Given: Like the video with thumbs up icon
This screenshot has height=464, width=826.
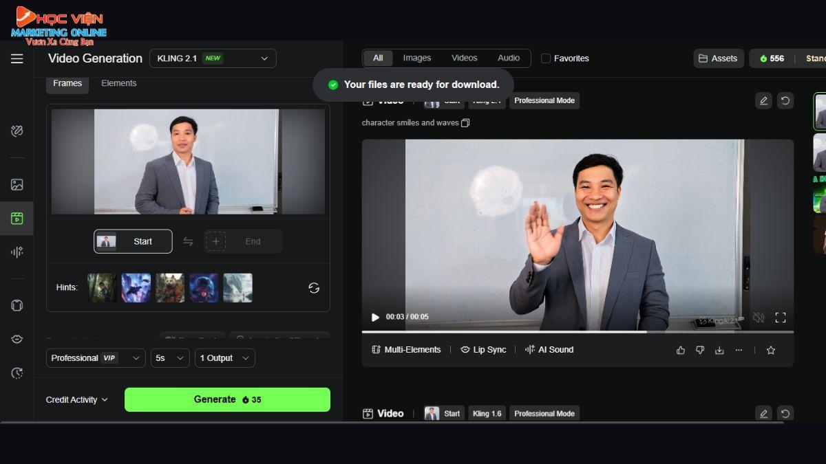Looking at the screenshot, I should tap(681, 350).
